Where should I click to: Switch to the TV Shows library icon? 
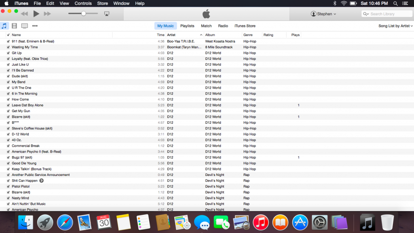[25, 26]
